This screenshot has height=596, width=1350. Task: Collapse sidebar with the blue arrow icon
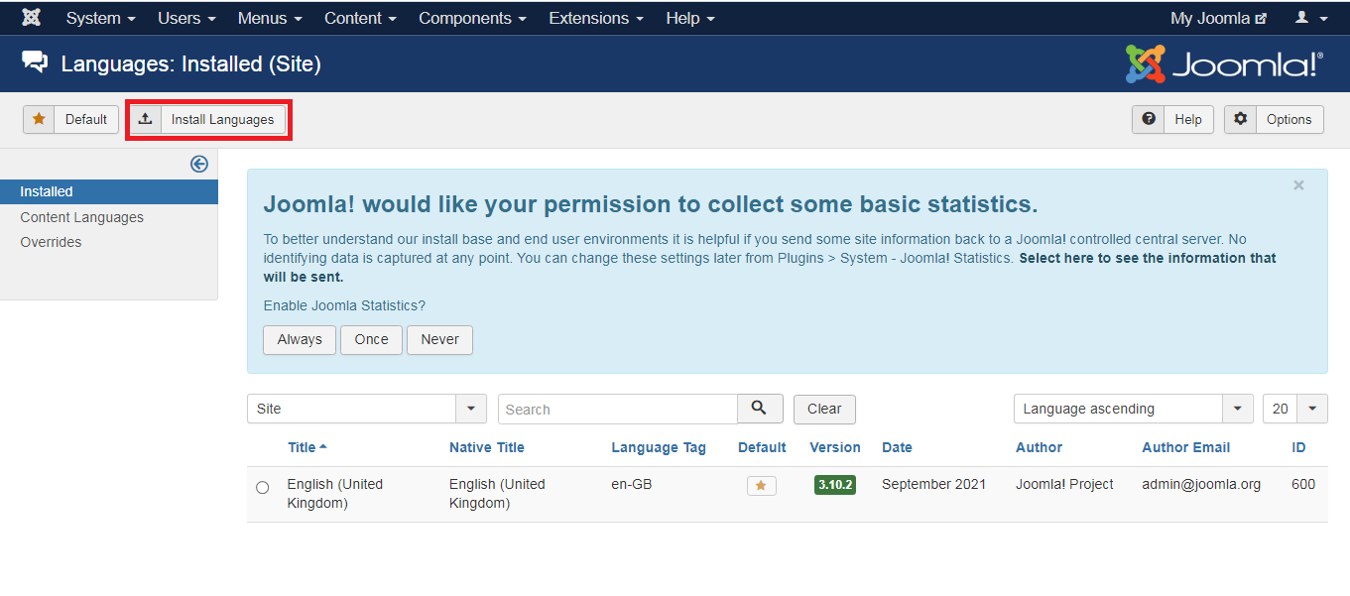pyautogui.click(x=199, y=164)
